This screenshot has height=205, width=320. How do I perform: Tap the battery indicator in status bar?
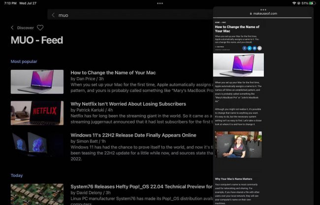312,3
